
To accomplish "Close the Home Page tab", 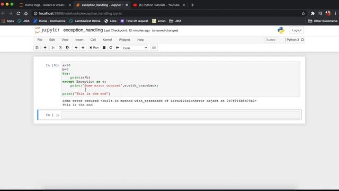I will [x=69, y=5].
